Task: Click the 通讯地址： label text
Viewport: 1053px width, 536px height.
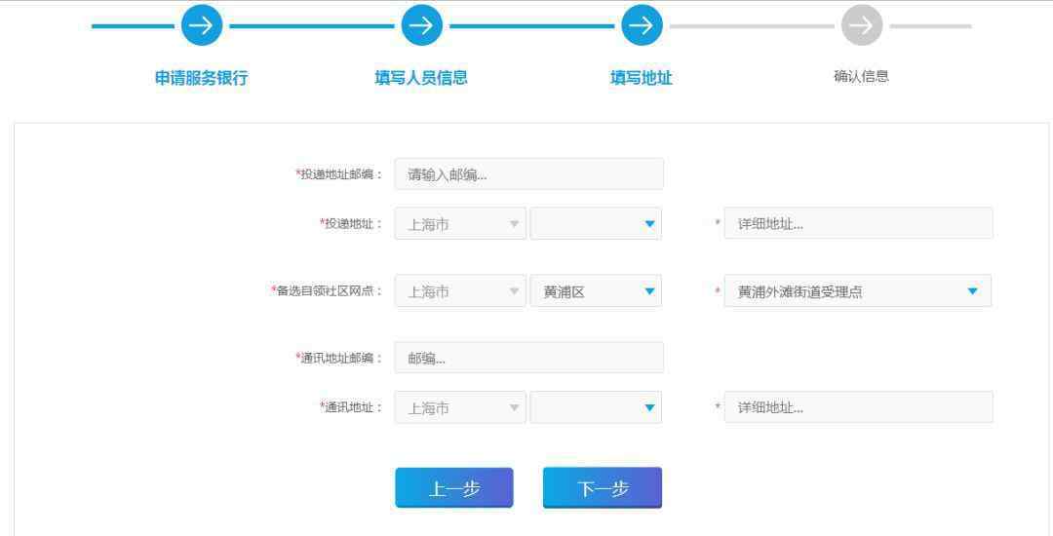Action: 351,407
